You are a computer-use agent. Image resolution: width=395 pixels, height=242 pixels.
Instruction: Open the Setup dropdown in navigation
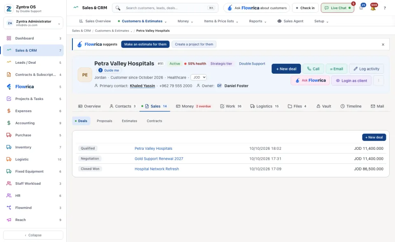tap(321, 21)
